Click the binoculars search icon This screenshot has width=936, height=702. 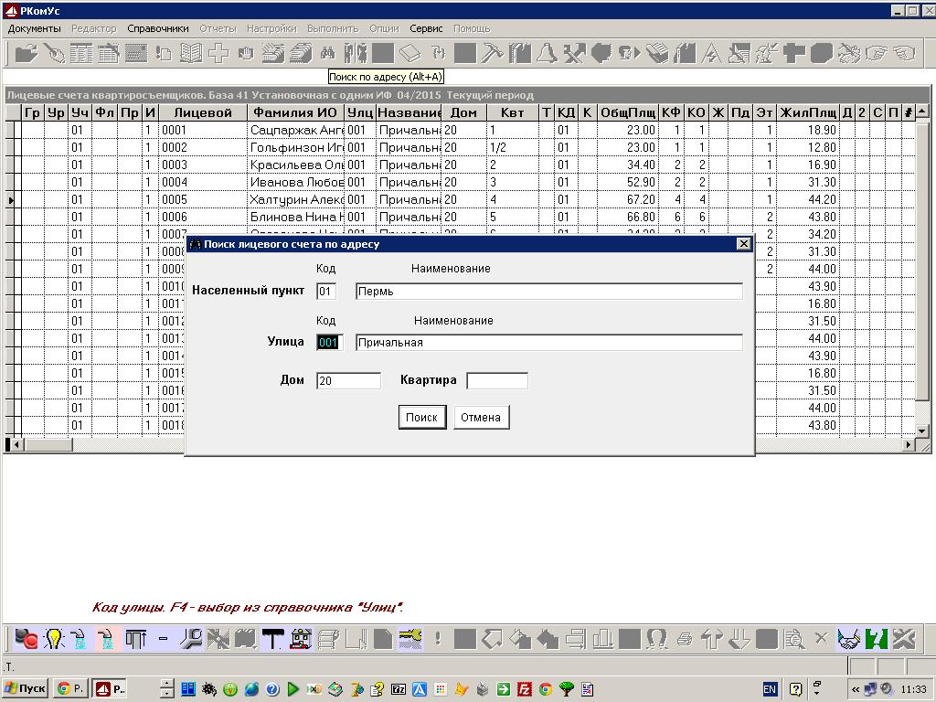328,53
